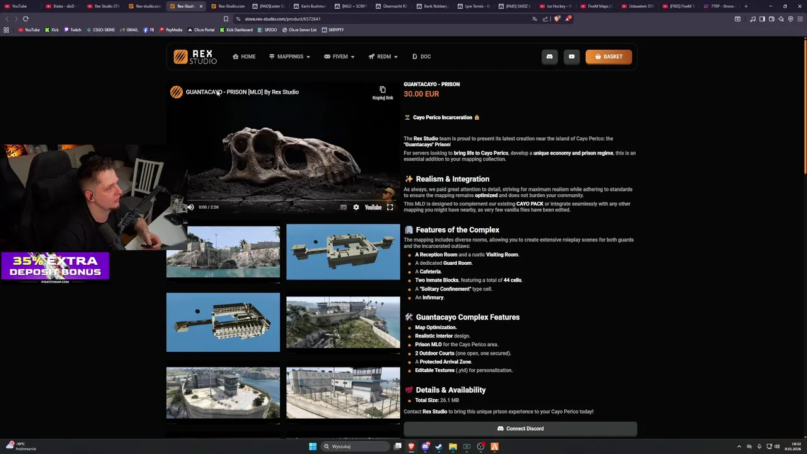Click the Brave Shields icon in address bar
Screen dimensions: 807x454
557,19
